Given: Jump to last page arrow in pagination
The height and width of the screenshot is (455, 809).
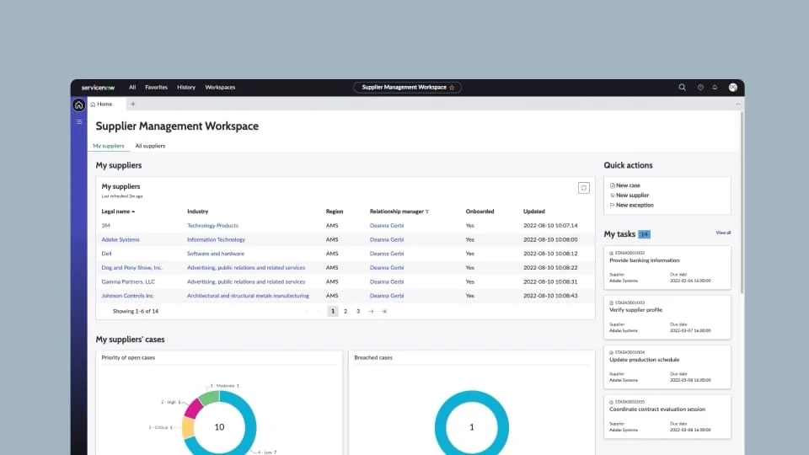Looking at the screenshot, I should pos(384,312).
